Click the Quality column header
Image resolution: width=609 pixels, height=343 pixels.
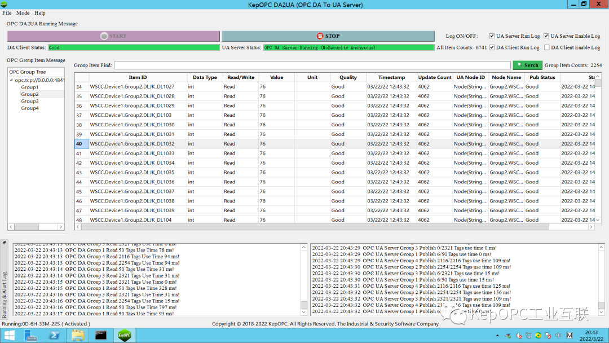click(348, 77)
